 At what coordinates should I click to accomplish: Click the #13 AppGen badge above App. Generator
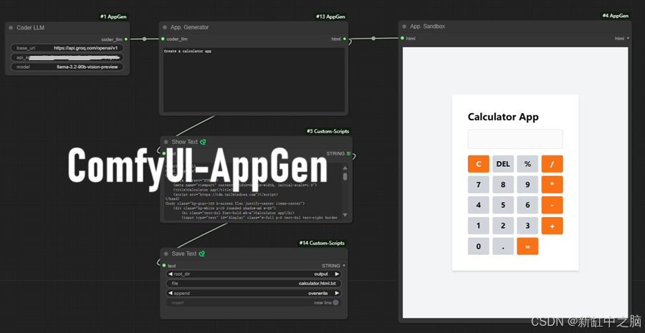pos(331,17)
